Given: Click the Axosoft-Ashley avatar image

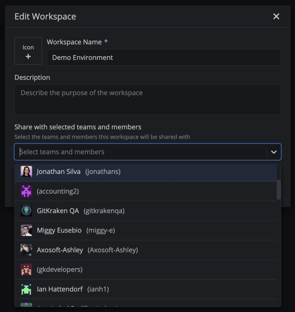Looking at the screenshot, I should tap(26, 250).
